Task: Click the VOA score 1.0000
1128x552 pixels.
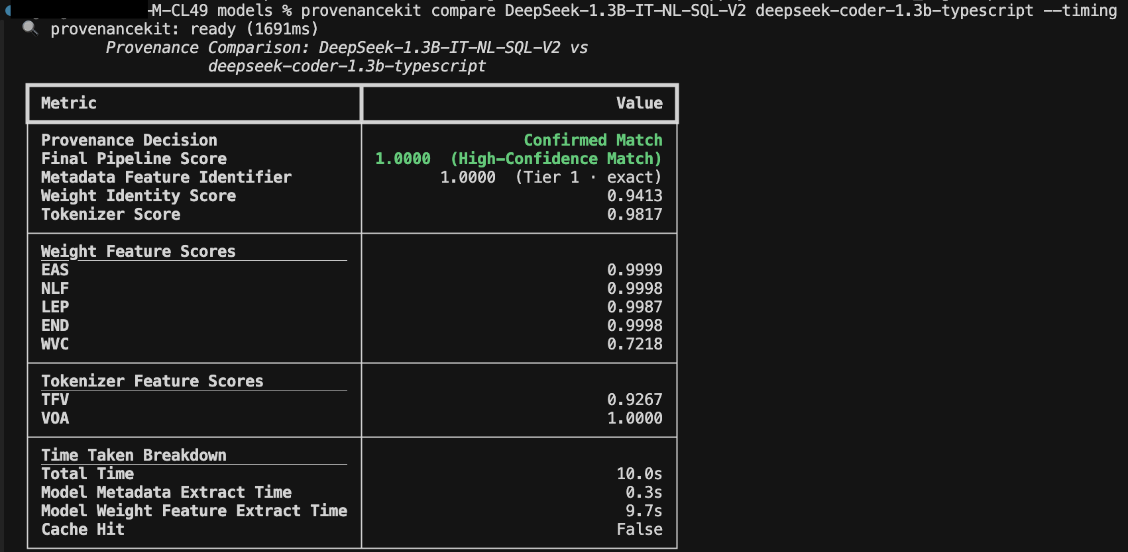Action: tap(635, 418)
